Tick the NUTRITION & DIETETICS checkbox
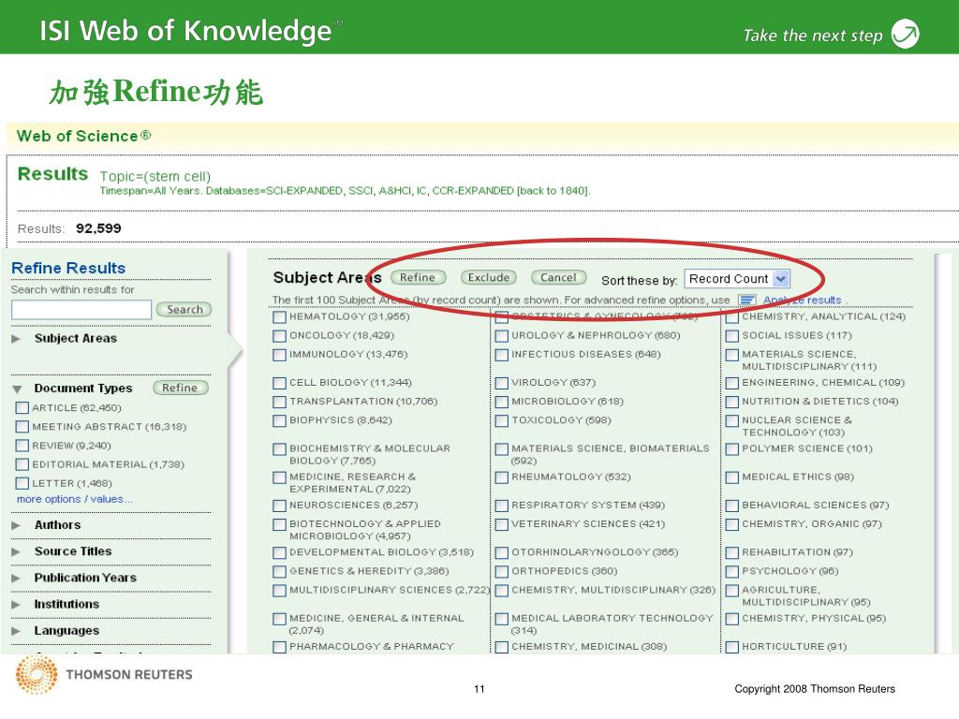959x719 pixels. click(732, 402)
